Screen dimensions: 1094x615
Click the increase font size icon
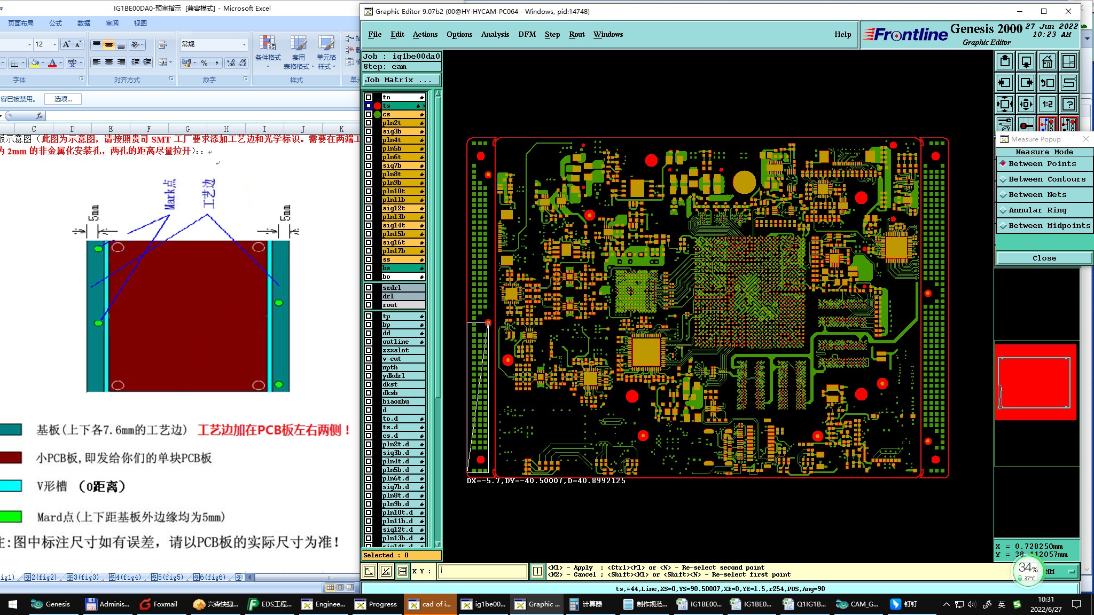click(66, 44)
